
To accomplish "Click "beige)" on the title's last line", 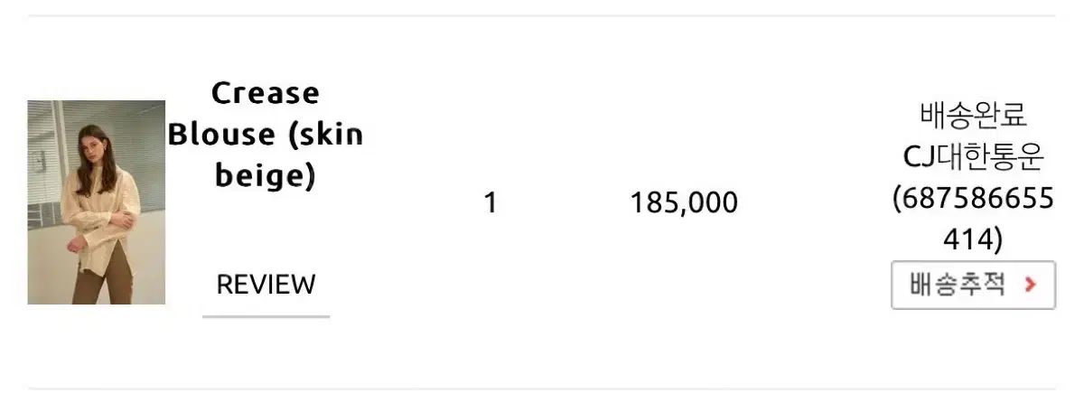I will (266, 175).
